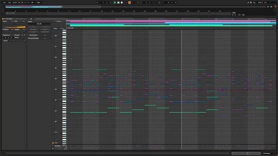
Task: Toggle MIDI map mode
Action: click(260, 3)
